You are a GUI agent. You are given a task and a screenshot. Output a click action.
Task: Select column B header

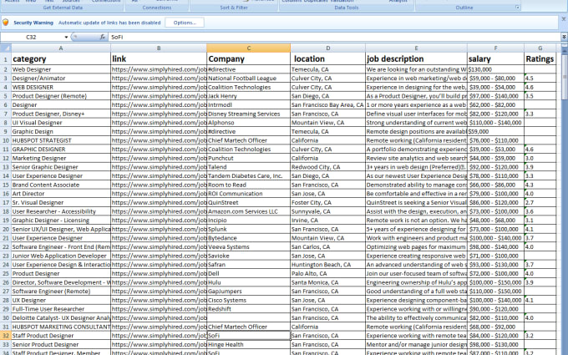tap(159, 48)
